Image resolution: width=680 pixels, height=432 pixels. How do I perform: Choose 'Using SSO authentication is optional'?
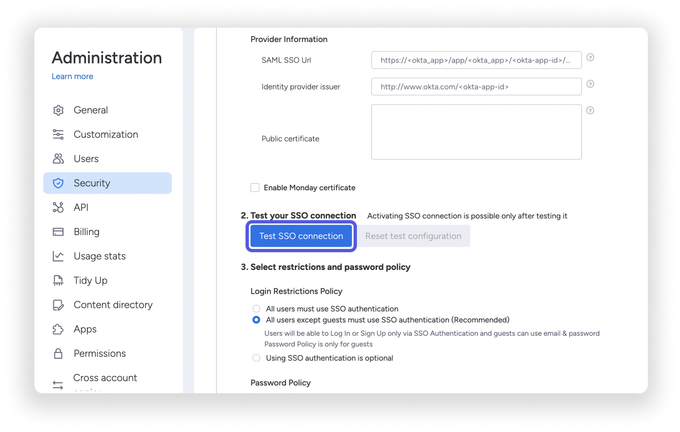point(256,358)
